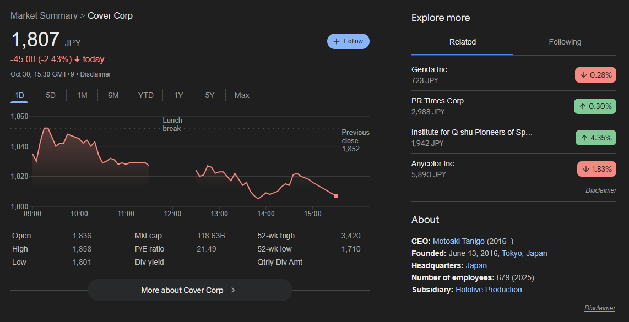Click the green 4.35% change badge
The width and height of the screenshot is (629, 322).
point(595,138)
